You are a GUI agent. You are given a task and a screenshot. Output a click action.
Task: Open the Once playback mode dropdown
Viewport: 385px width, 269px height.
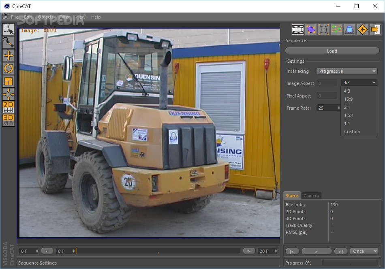(x=364, y=251)
